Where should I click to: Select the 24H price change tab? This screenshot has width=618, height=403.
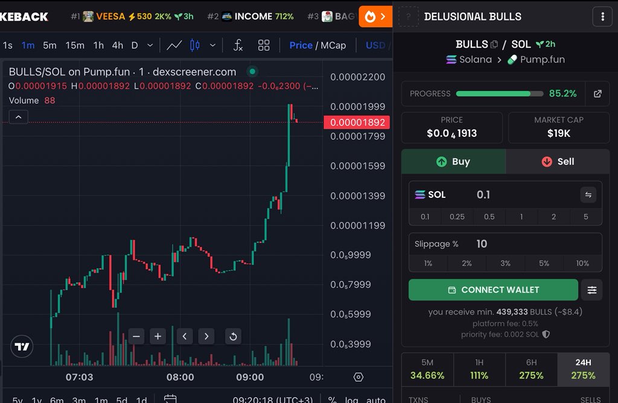point(584,369)
